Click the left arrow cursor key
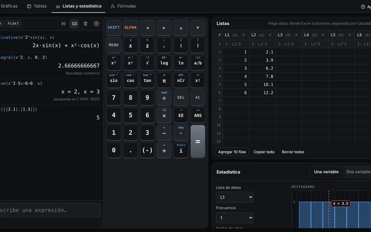371x232 pixels. 147,28
